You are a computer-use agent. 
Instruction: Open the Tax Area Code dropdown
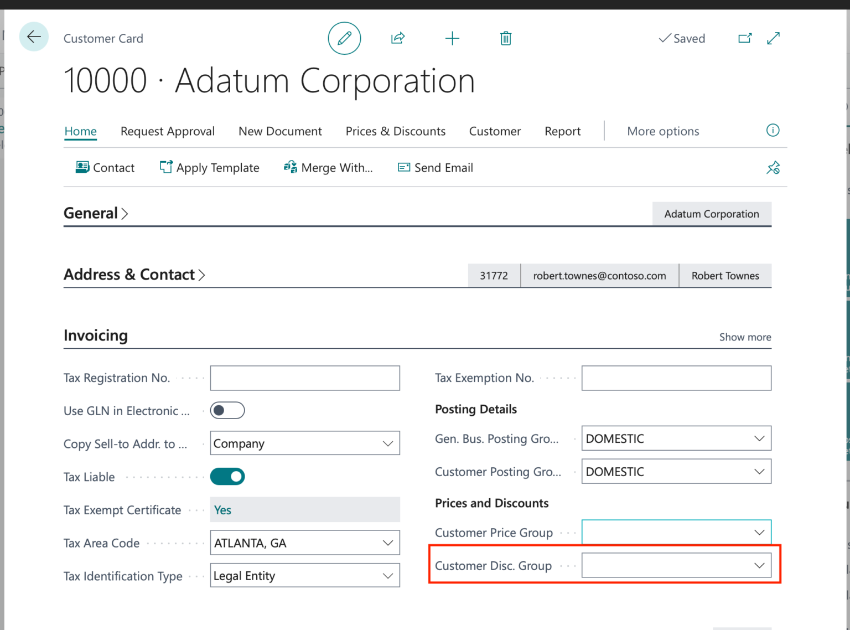pos(387,543)
